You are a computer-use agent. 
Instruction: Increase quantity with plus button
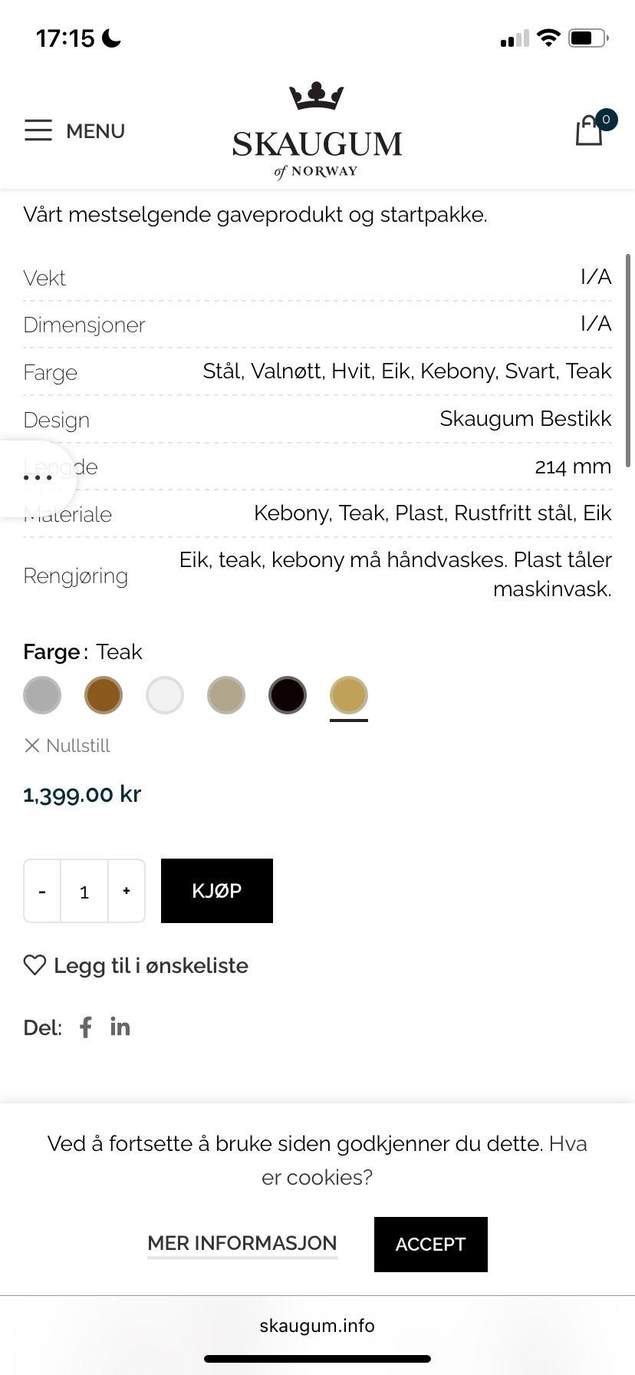[127, 891]
